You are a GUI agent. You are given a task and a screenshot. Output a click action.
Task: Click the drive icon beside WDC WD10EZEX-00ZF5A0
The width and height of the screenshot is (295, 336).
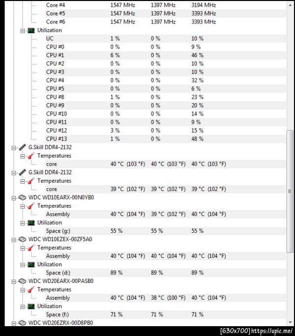pyautogui.click(x=22, y=239)
